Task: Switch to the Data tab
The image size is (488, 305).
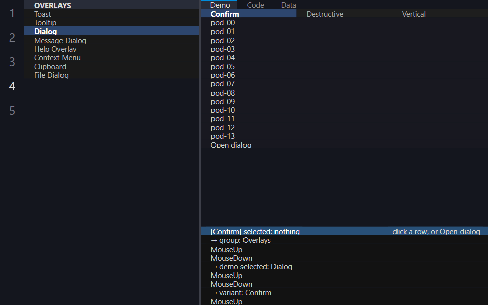Action: click(289, 5)
